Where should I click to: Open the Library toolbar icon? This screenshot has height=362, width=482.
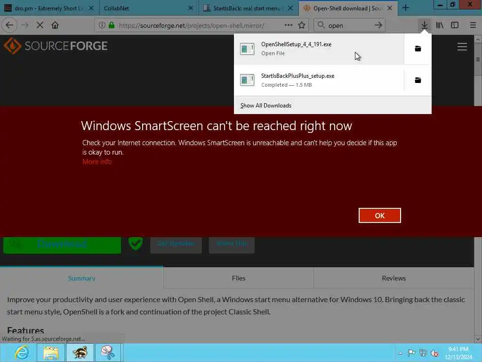click(x=440, y=25)
